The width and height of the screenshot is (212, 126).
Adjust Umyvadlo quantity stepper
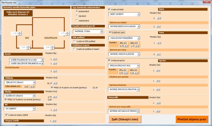pos(158,103)
